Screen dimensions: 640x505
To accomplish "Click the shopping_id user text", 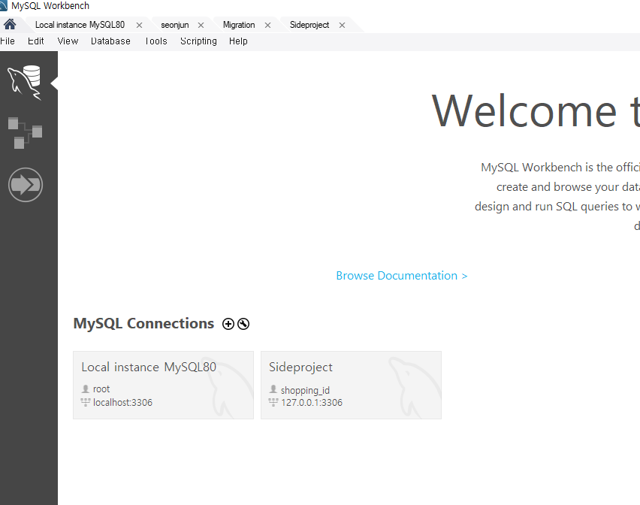I will point(305,390).
